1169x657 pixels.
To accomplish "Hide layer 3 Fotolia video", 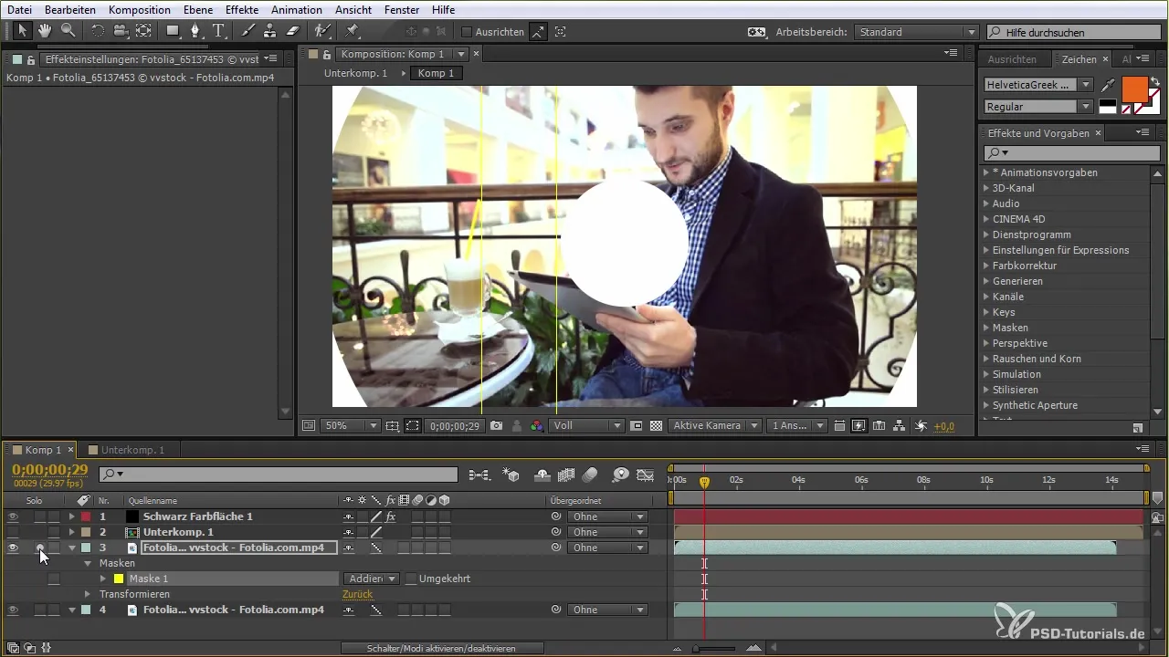I will tap(13, 547).
